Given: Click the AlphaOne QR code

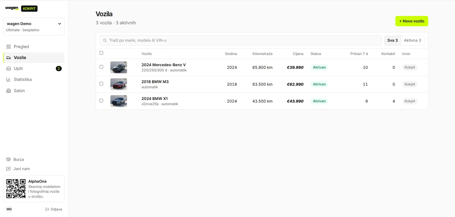Looking at the screenshot, I should click(16, 189).
